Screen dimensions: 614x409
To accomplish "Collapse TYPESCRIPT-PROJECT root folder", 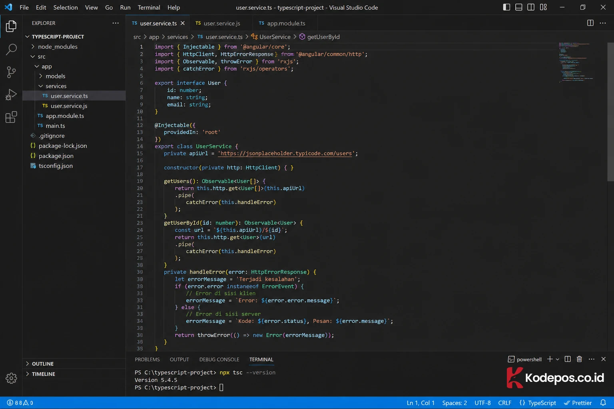I will tap(74, 36).
